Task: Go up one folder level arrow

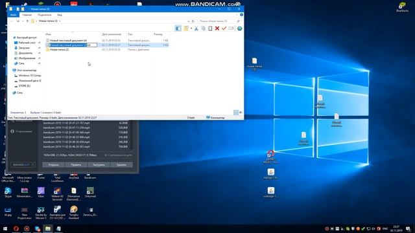Action: [x=27, y=21]
